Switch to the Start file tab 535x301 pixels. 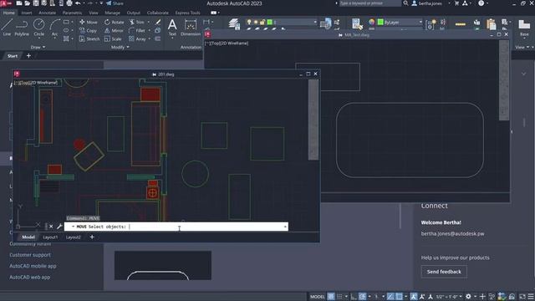tap(13, 56)
